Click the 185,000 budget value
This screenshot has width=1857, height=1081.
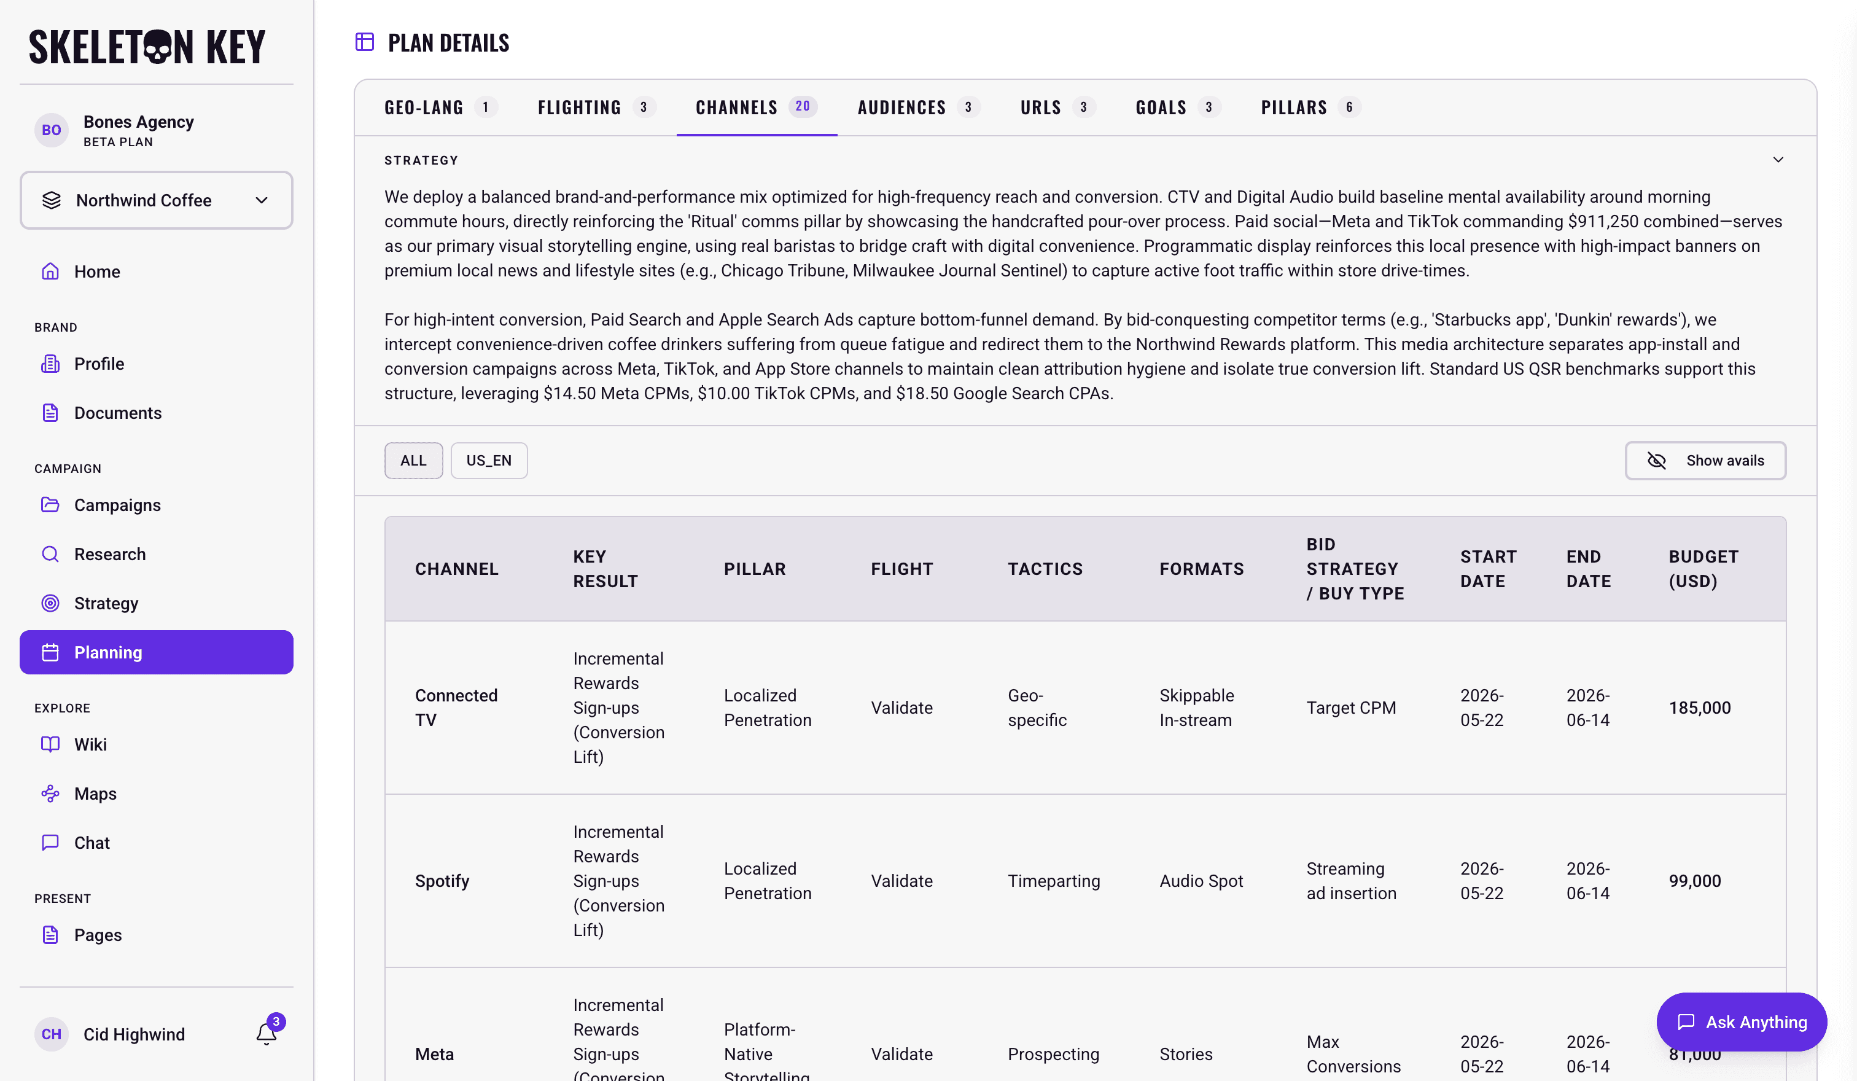(x=1700, y=708)
